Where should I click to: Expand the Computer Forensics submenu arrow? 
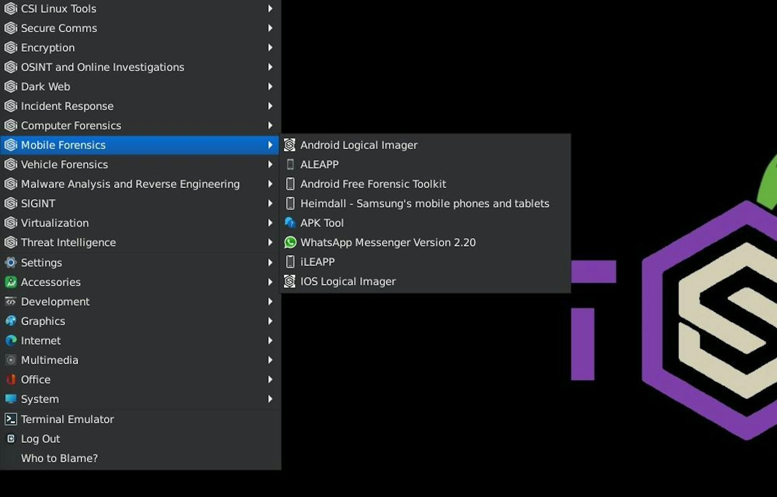coord(270,125)
